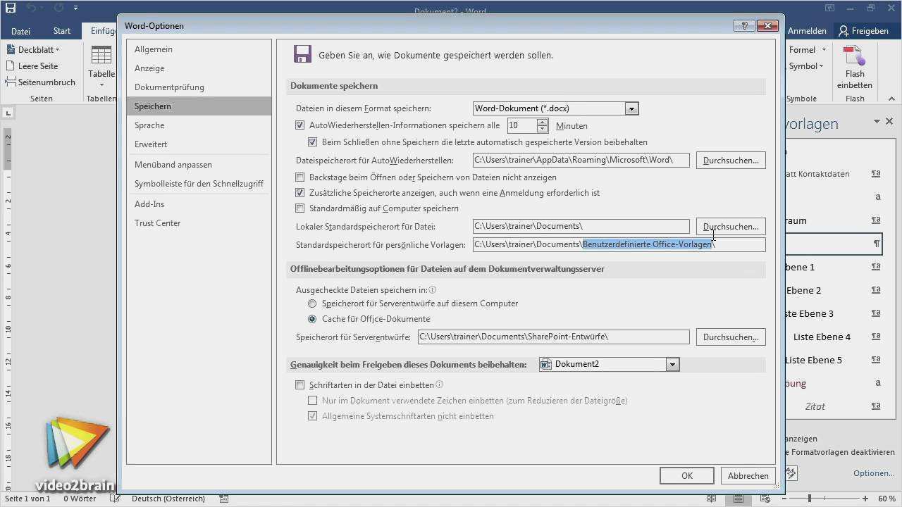Screen dimensions: 902x507
Task: Enable Standardmäßig auf Computer speichern
Action: coord(300,208)
